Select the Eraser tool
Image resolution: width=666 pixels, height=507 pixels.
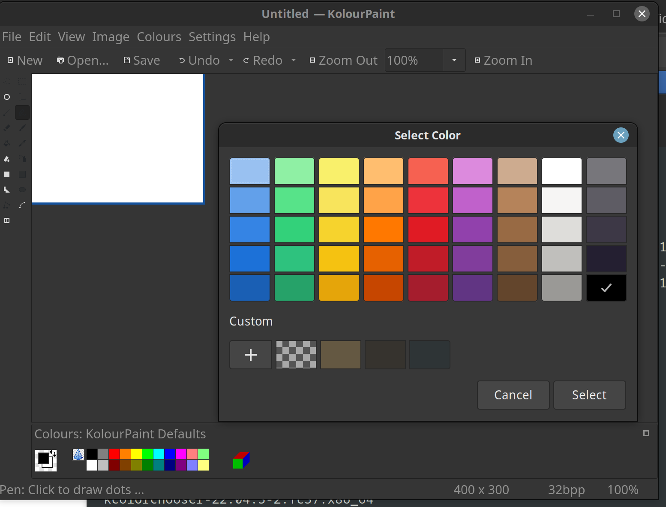tap(7, 127)
